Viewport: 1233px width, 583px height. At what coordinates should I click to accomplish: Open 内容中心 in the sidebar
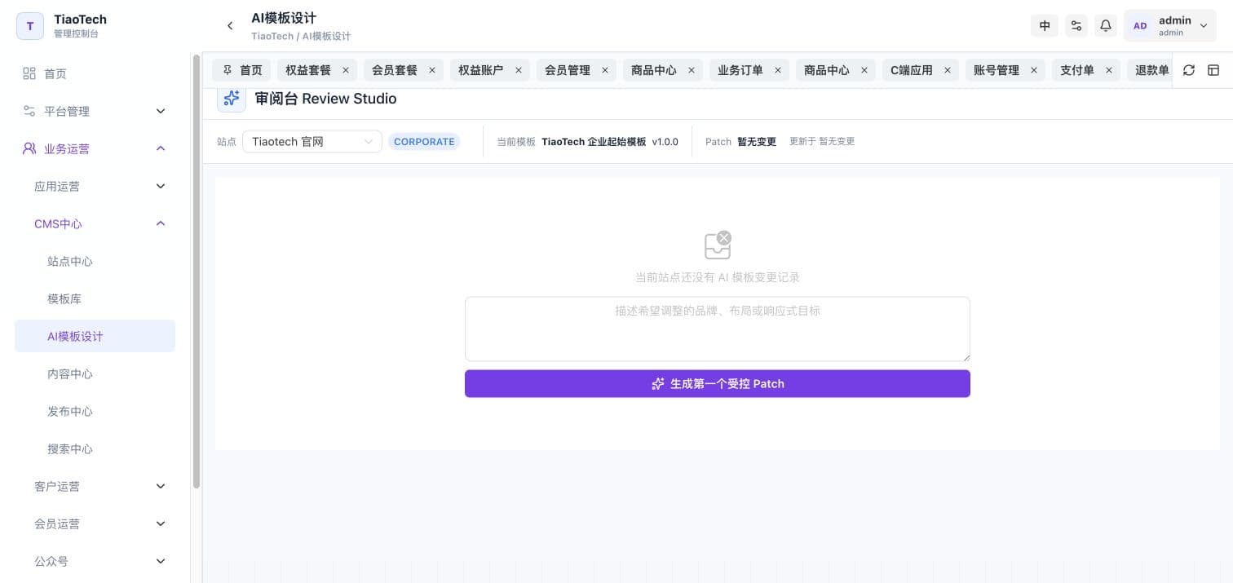tap(95, 373)
